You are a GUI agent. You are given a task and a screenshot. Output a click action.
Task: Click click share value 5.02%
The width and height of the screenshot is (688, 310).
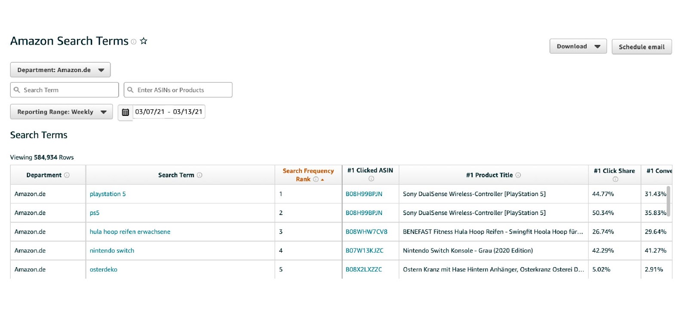click(x=601, y=269)
